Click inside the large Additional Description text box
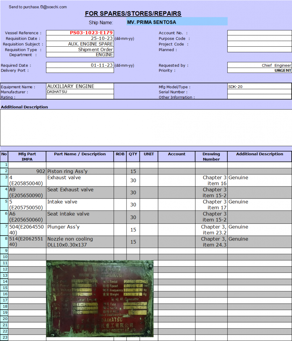This screenshot has height=341, width=292. pyautogui.click(x=146, y=128)
